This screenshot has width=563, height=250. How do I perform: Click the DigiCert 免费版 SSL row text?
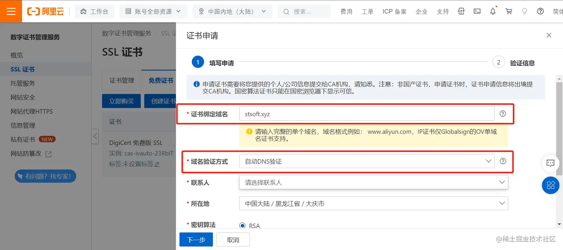136,143
